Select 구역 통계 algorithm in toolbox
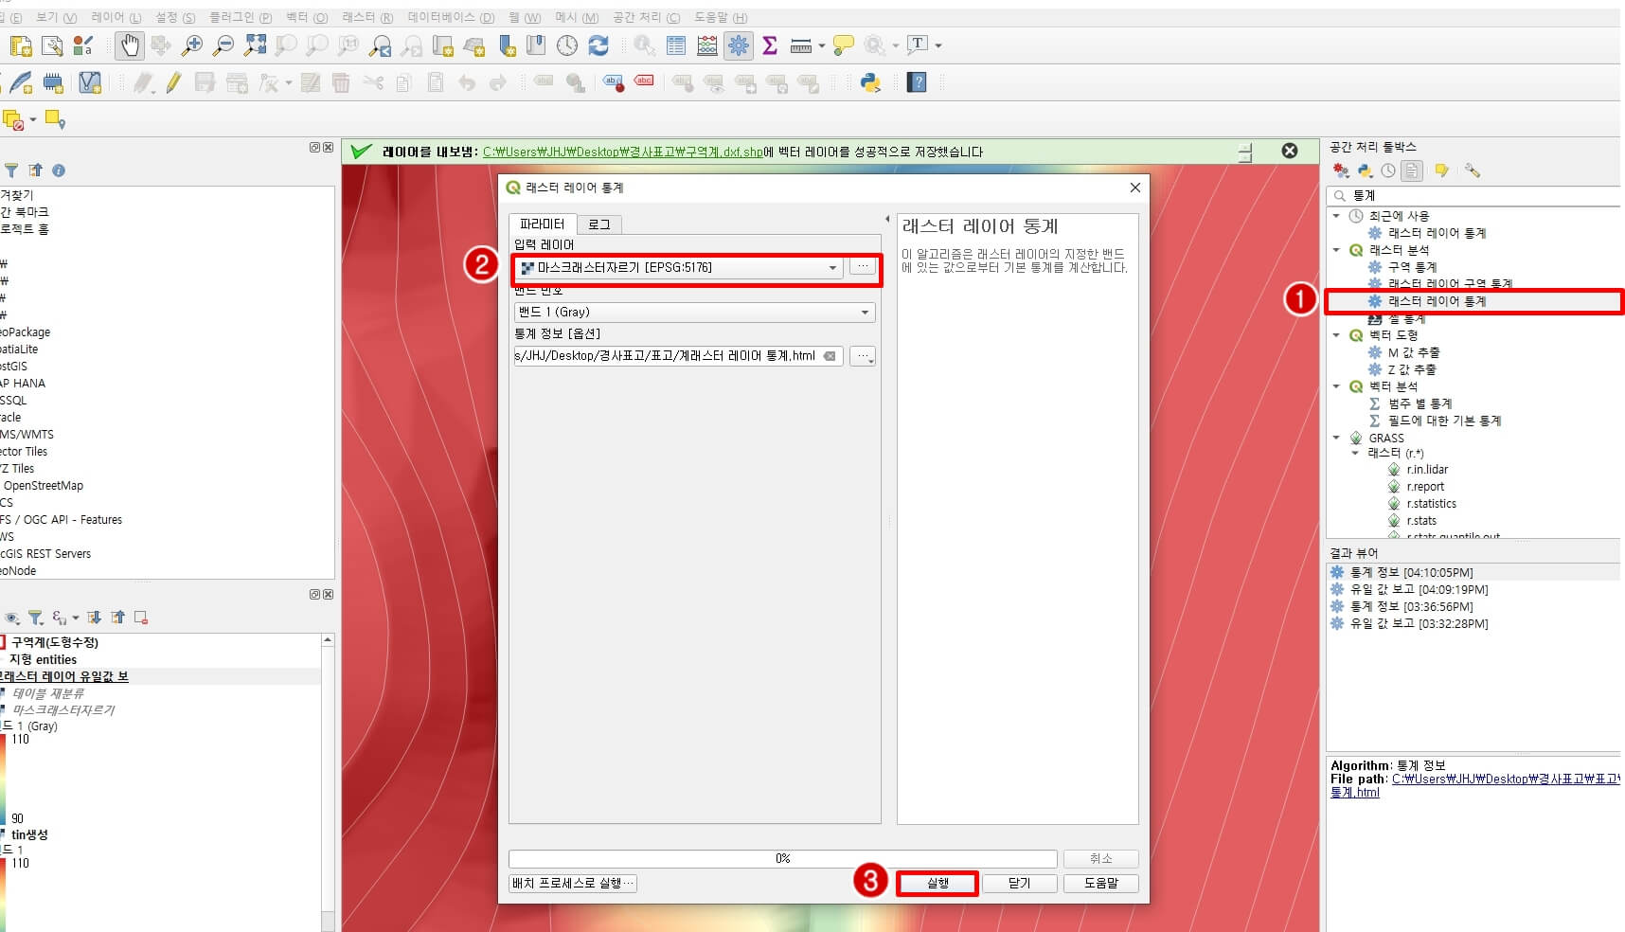This screenshot has width=1625, height=932. coord(1412,267)
